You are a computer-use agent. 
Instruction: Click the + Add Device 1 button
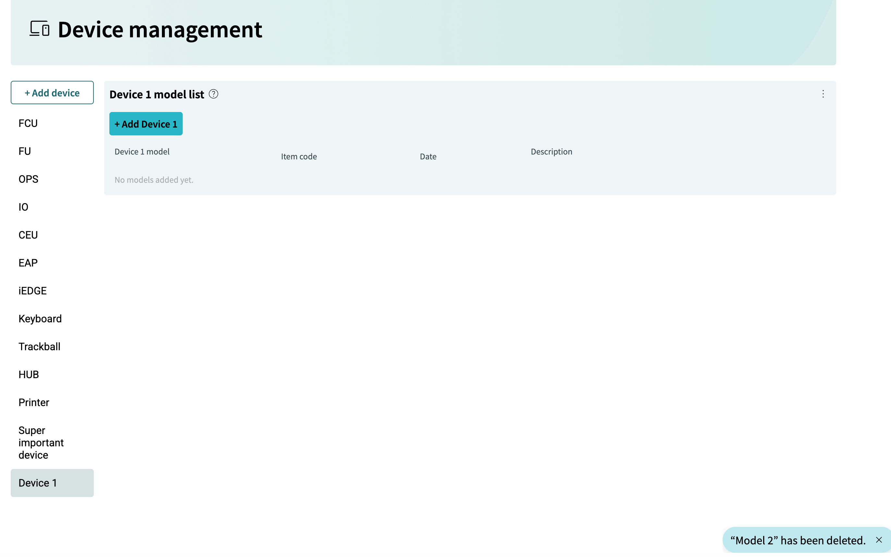[x=146, y=124]
